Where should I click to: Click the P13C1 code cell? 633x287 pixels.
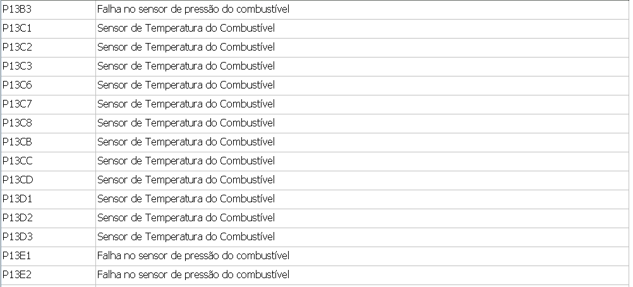click(17, 28)
